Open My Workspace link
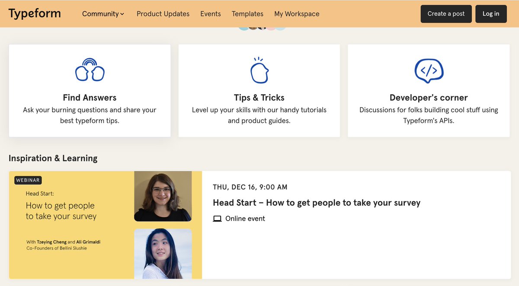Image resolution: width=519 pixels, height=286 pixels. coord(297,14)
